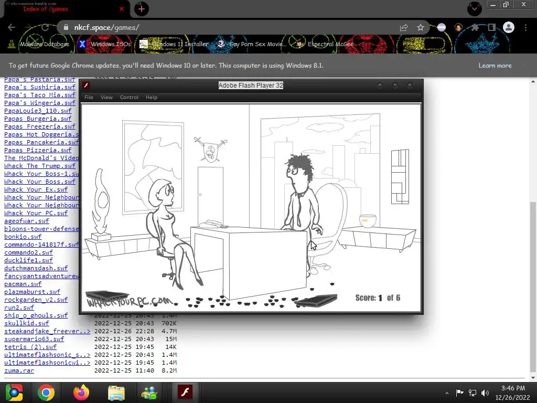The height and width of the screenshot is (403, 537).
Task: Open the striped flag extension icon
Action: click(442, 27)
